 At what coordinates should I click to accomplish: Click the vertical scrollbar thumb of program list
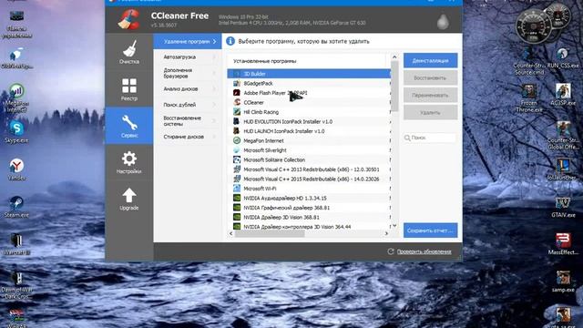[394, 87]
